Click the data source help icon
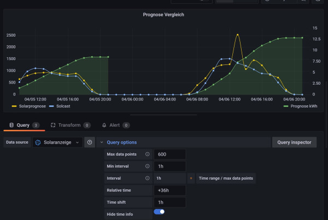This screenshot has height=220, width=328. [x=90, y=142]
